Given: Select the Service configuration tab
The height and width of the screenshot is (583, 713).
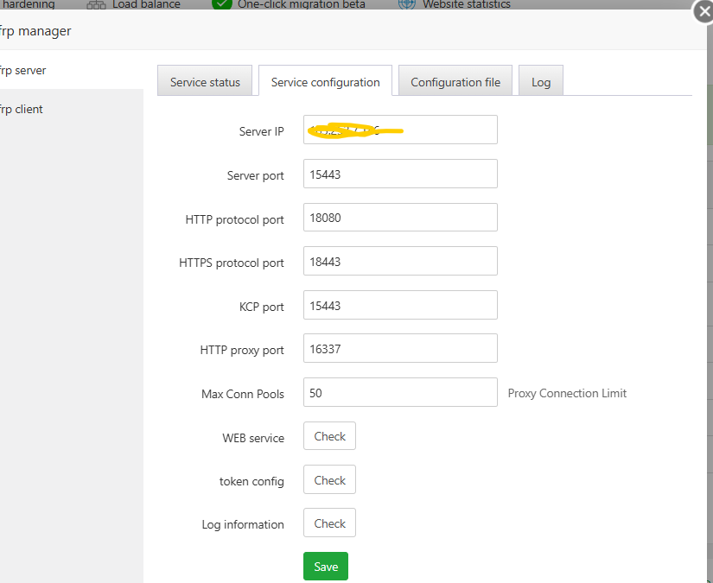Looking at the screenshot, I should (325, 81).
